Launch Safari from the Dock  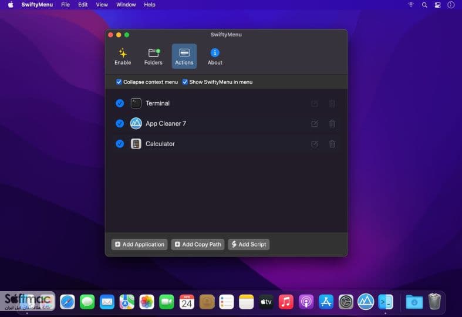(x=67, y=302)
